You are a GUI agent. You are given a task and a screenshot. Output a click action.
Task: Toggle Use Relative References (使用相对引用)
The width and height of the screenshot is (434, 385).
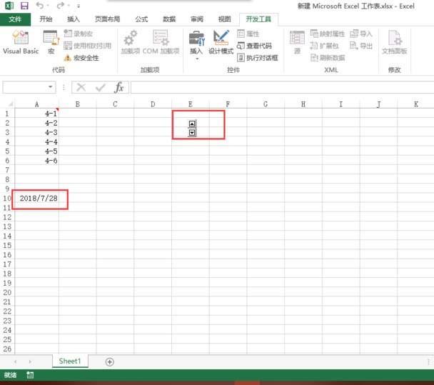(88, 46)
